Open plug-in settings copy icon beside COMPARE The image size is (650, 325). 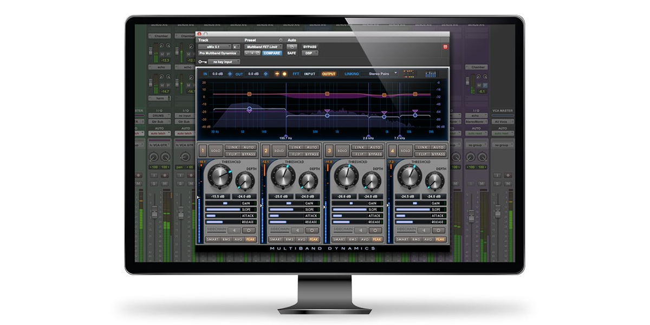(258, 53)
